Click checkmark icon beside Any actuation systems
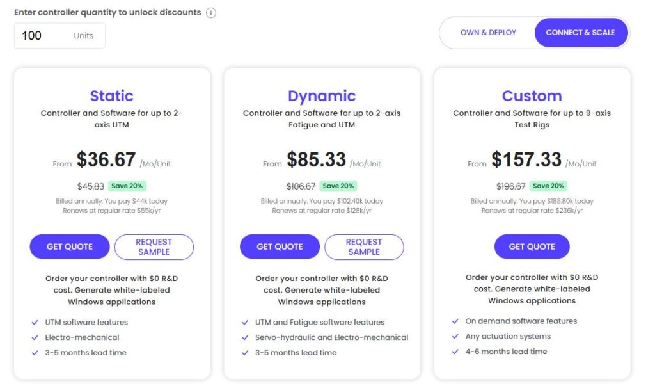 coord(455,337)
